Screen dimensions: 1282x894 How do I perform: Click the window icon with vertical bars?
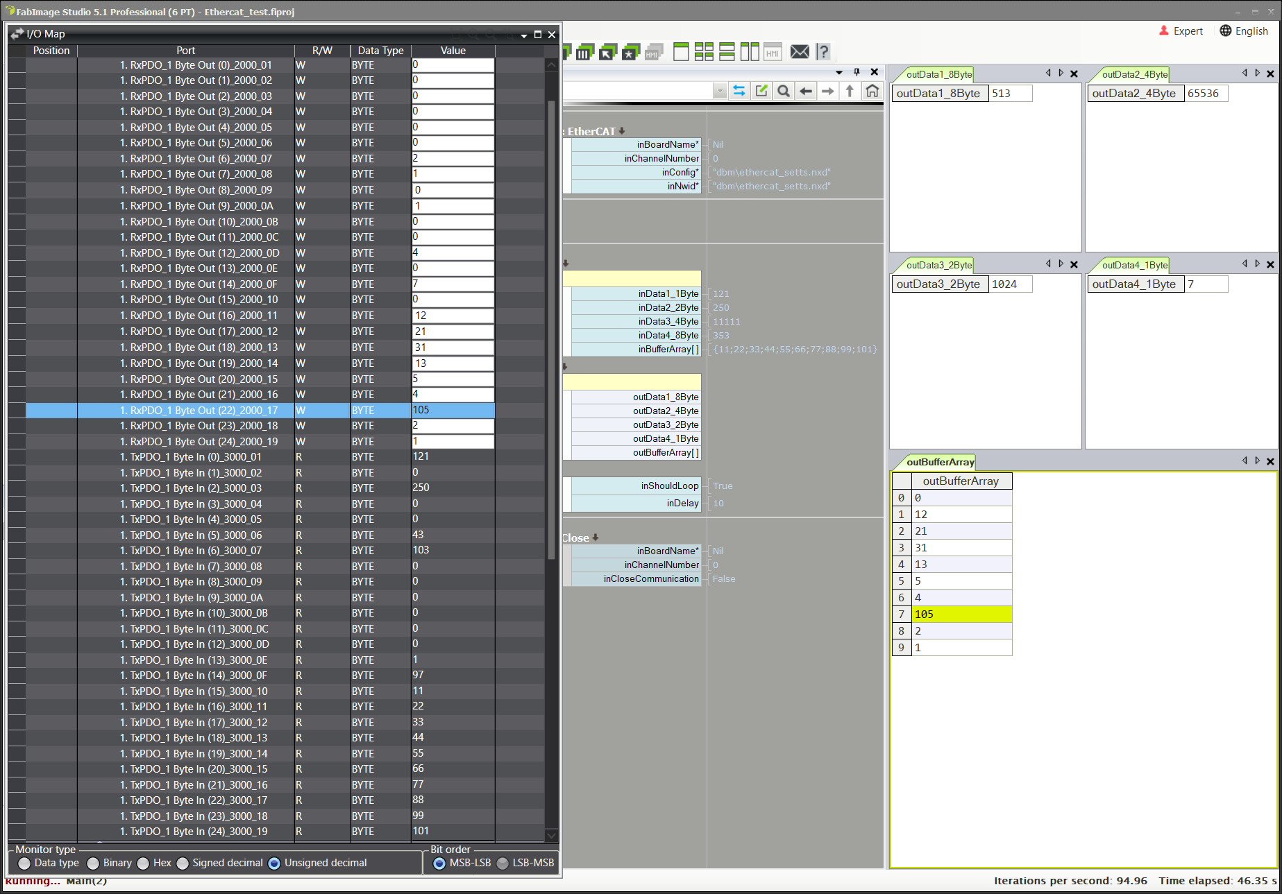(x=585, y=52)
